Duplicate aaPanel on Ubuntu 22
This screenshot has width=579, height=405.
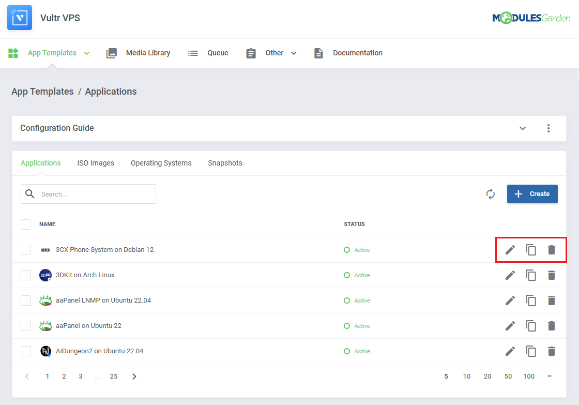[530, 326]
